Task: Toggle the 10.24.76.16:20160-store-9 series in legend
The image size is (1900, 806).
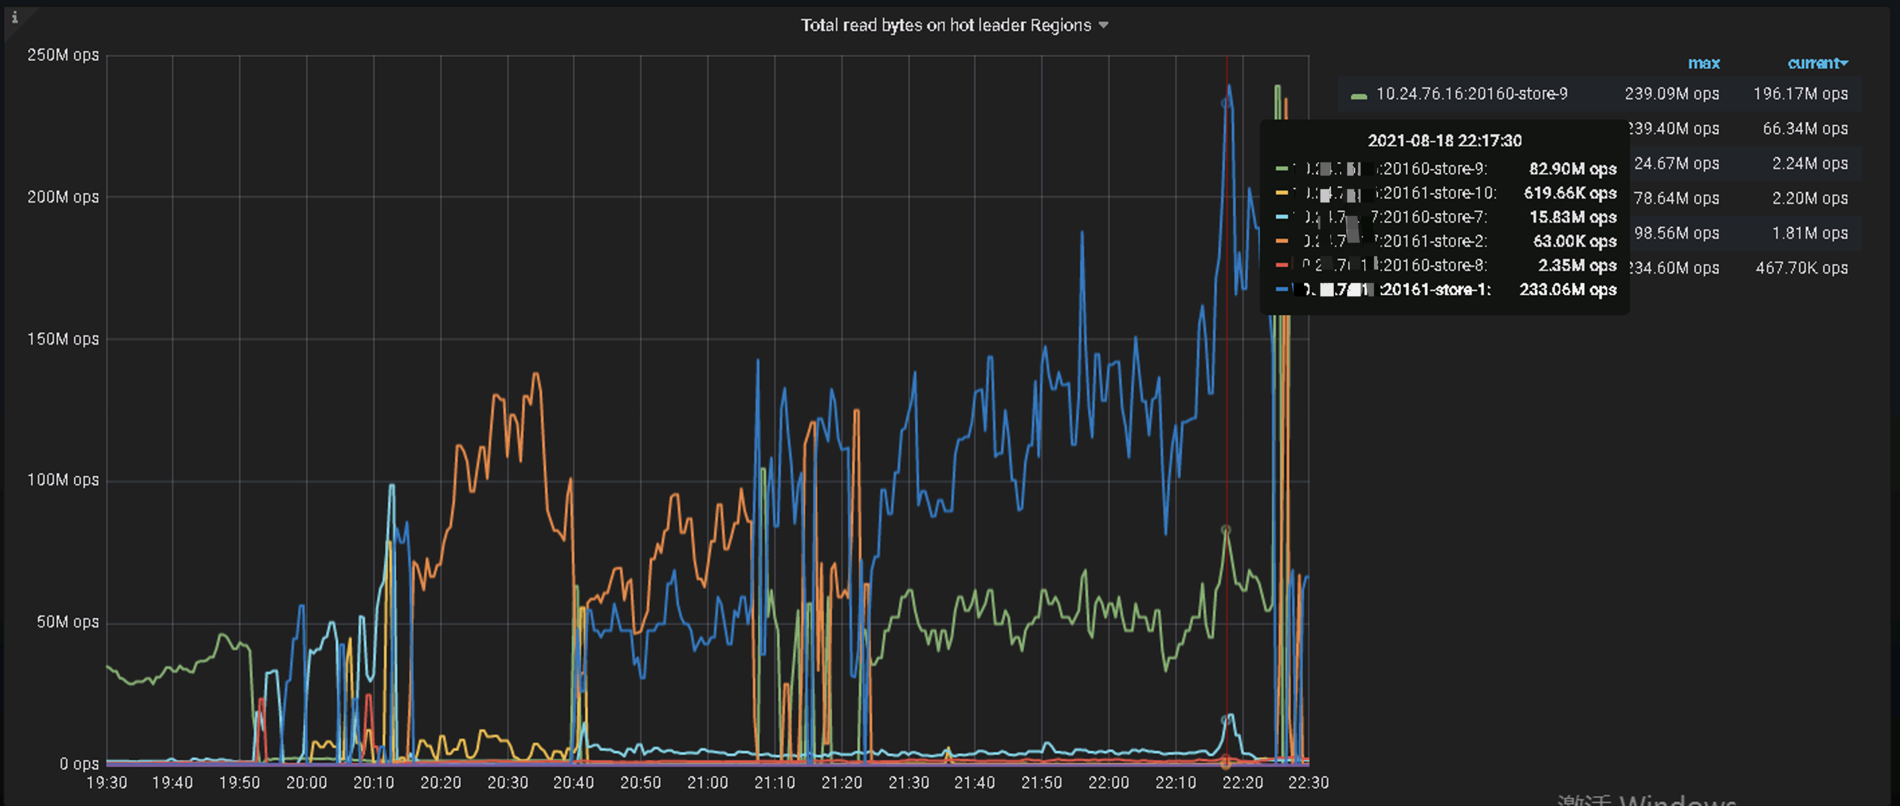Action: (x=1471, y=94)
